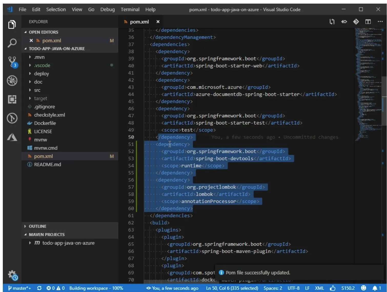Open the Debug view icon

click(x=12, y=81)
